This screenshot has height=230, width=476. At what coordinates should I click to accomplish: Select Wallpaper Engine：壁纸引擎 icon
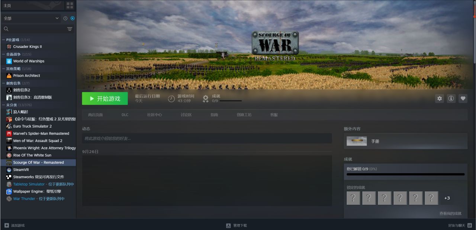pyautogui.click(x=9, y=191)
